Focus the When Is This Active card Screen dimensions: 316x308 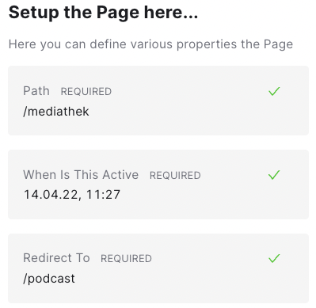click(x=158, y=184)
